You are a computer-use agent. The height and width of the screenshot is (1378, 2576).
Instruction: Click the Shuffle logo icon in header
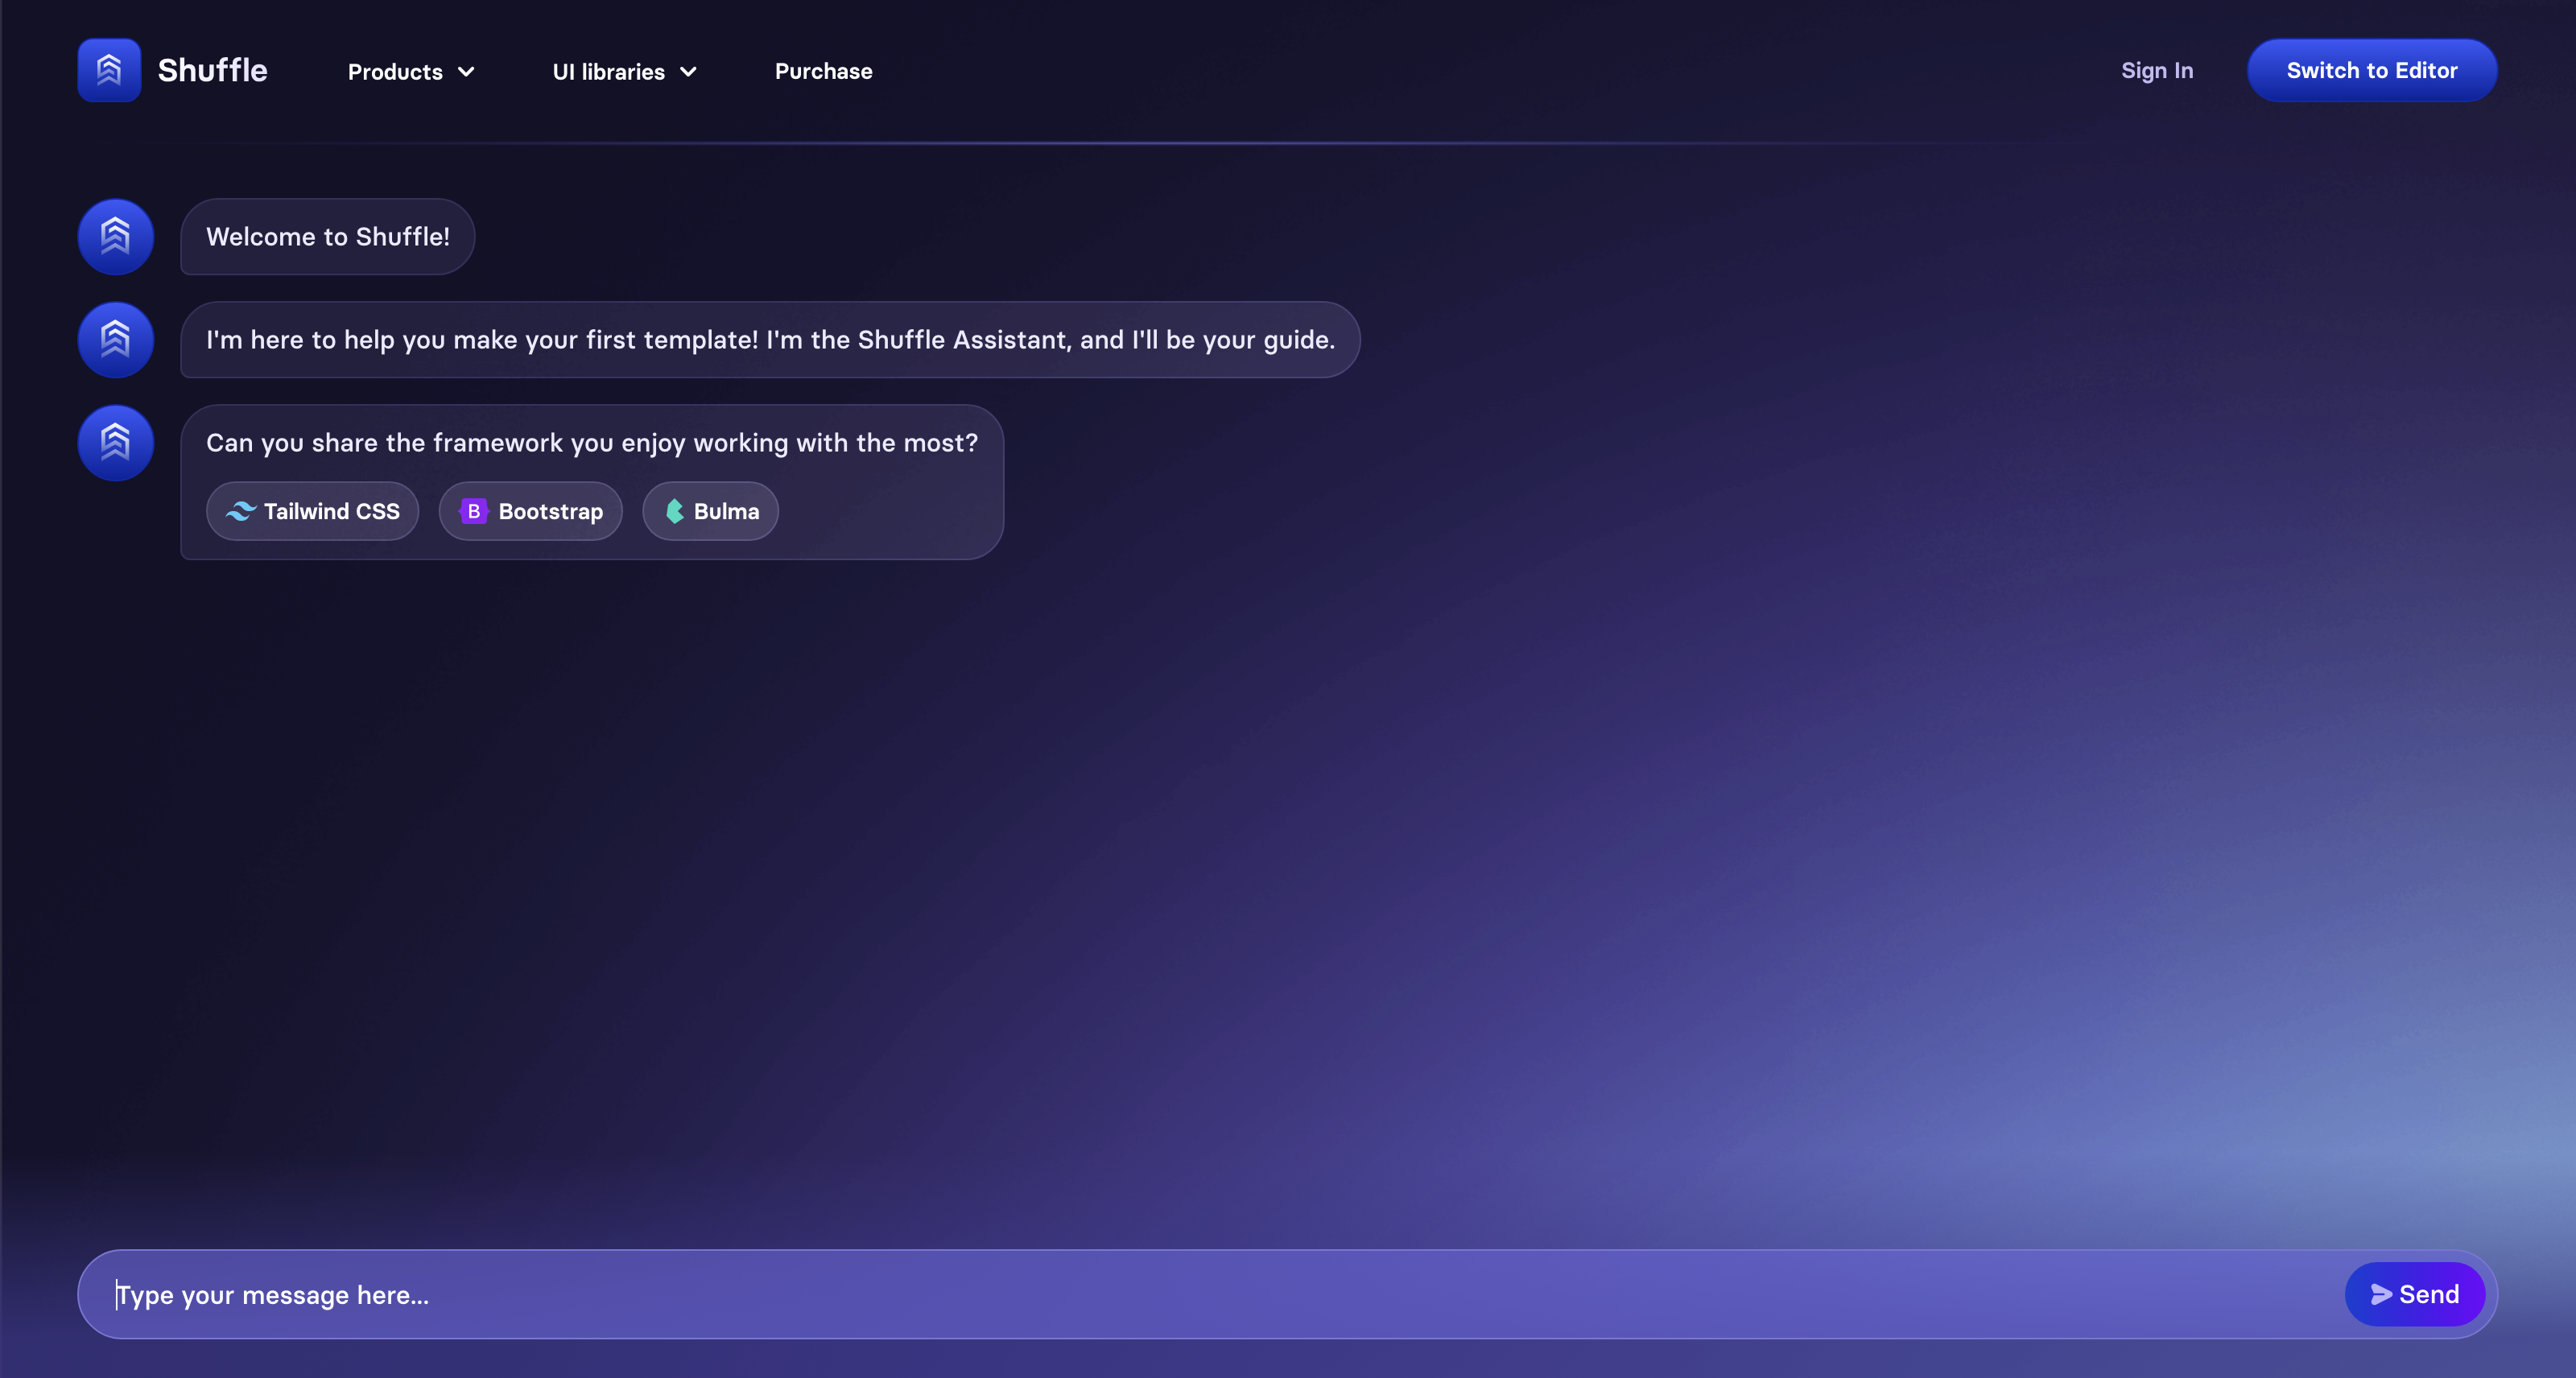(109, 70)
